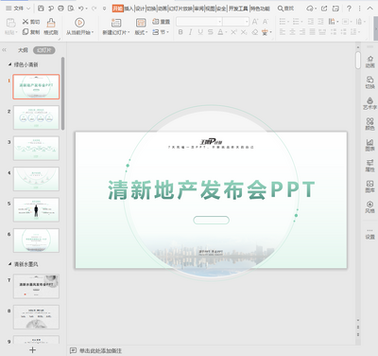The image size is (378, 356).
Task: Toggle Bold formatting
Action: click(x=180, y=32)
